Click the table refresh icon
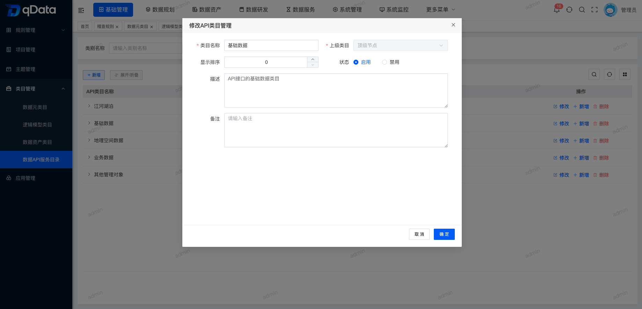 pyautogui.click(x=610, y=74)
